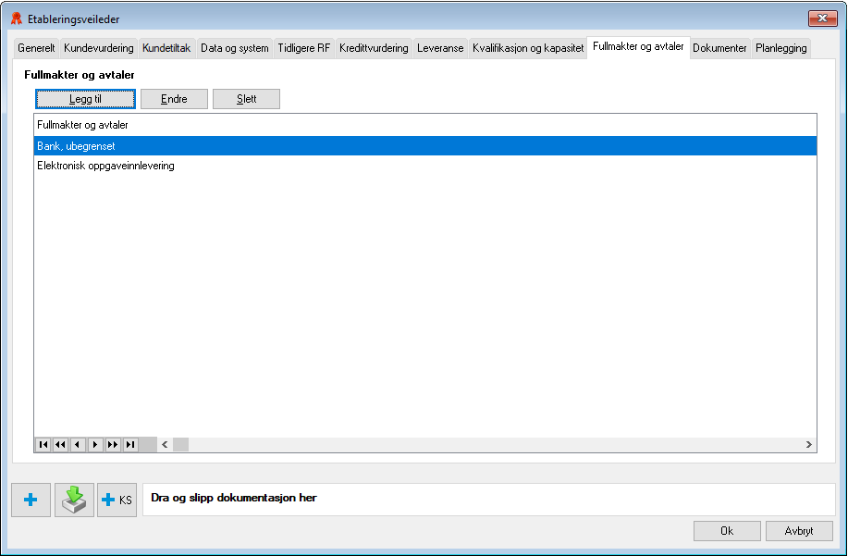Open the Leveranse tab
The height and width of the screenshot is (556, 848).
point(440,48)
